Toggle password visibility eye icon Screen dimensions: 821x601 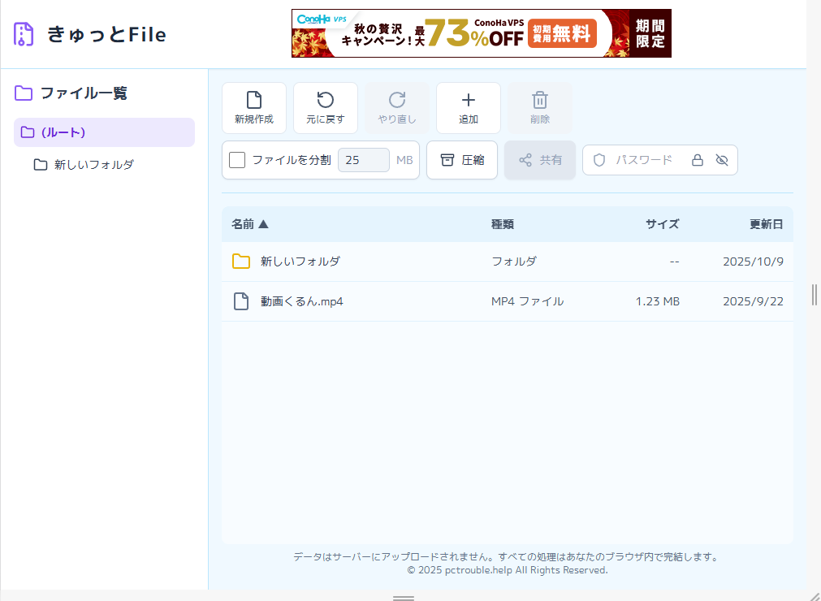coord(722,160)
